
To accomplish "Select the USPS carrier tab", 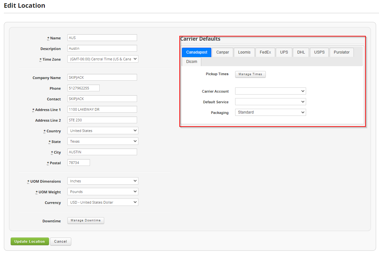I will pyautogui.click(x=319, y=52).
